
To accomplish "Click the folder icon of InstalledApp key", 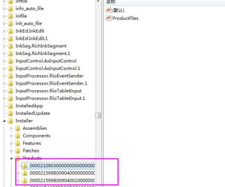I will click(x=11, y=106).
